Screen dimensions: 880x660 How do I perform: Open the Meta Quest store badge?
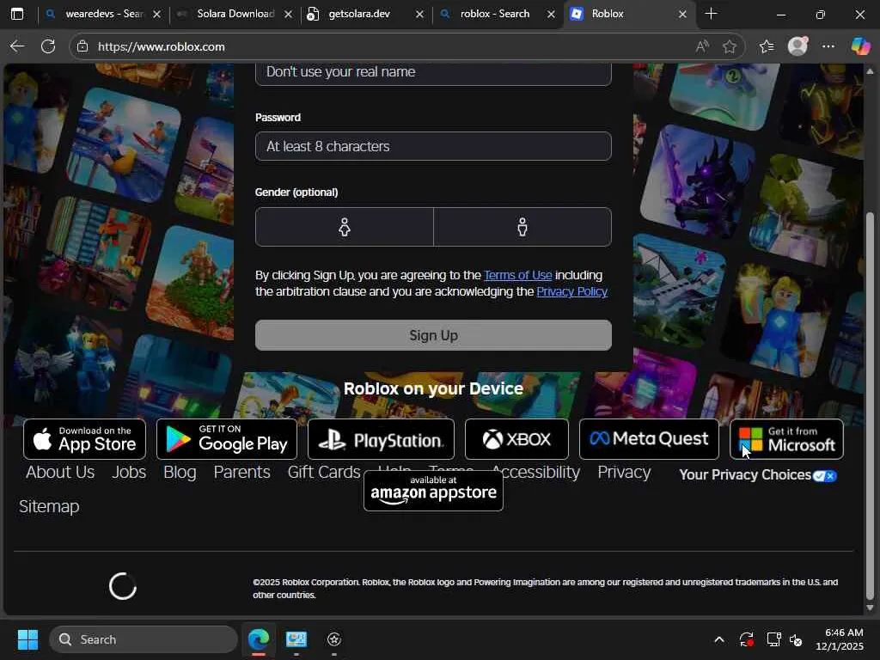pos(649,439)
